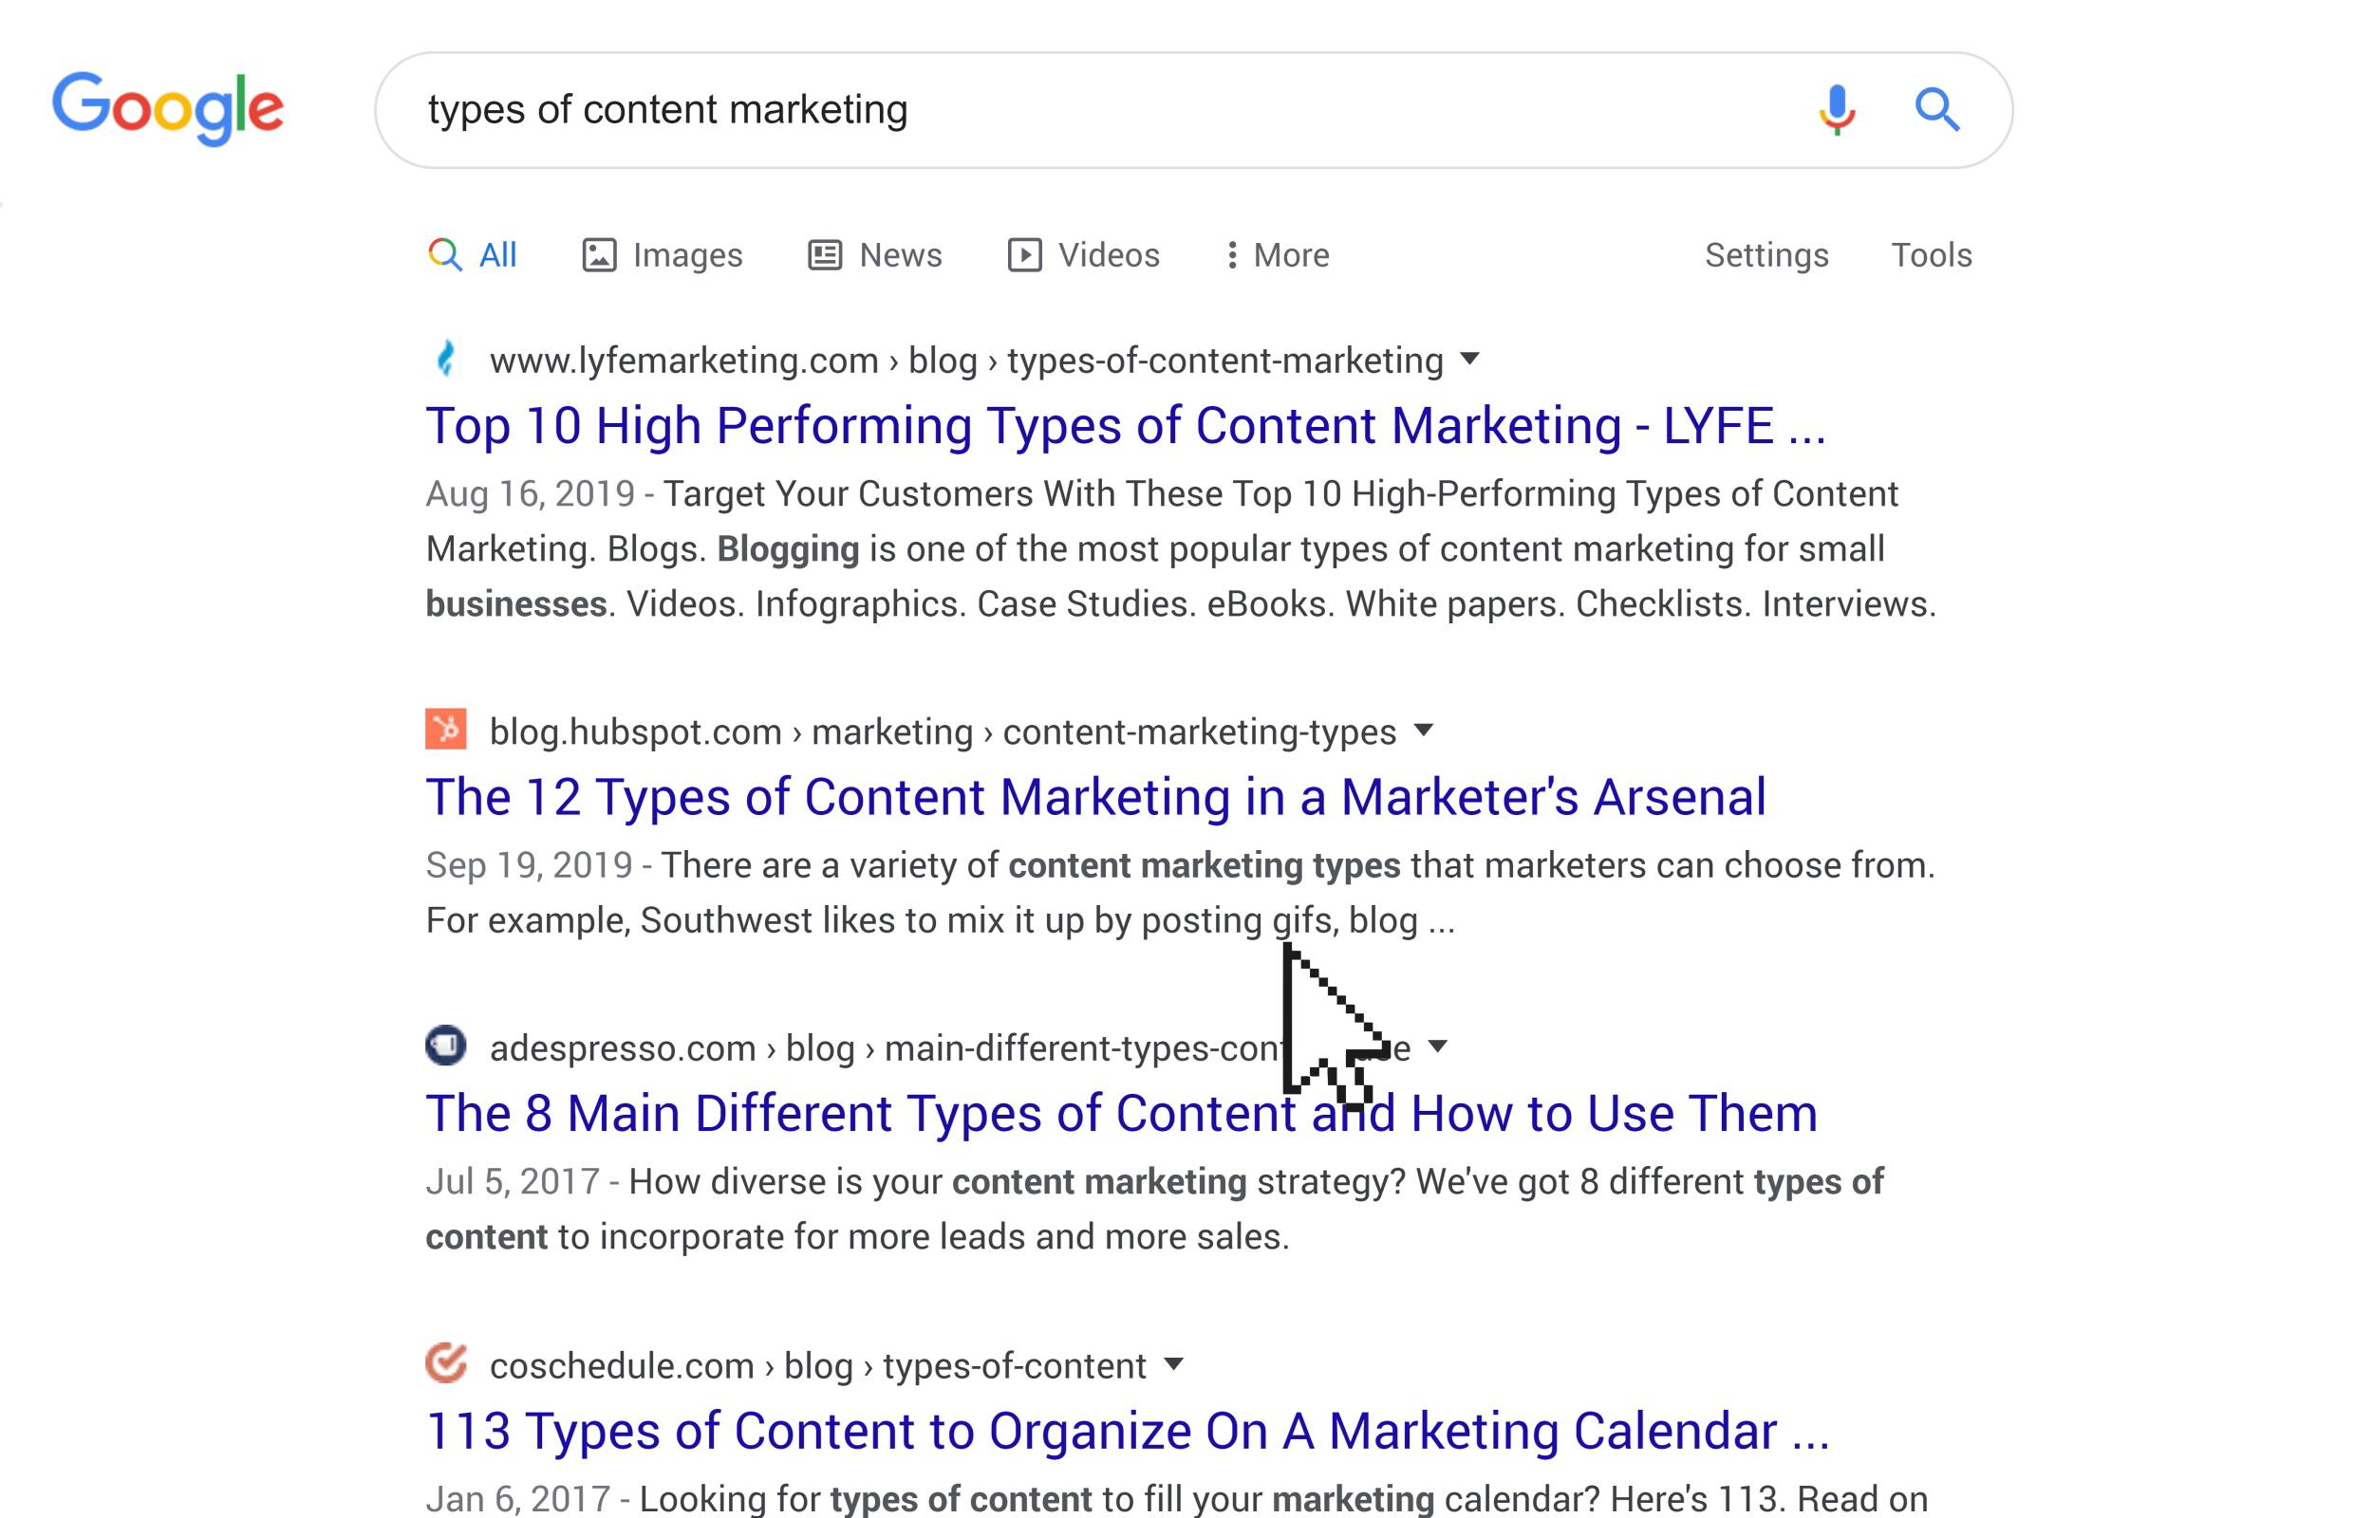Click the Videos tab icon
Screen dimensions: 2373x1518
click(x=1024, y=254)
